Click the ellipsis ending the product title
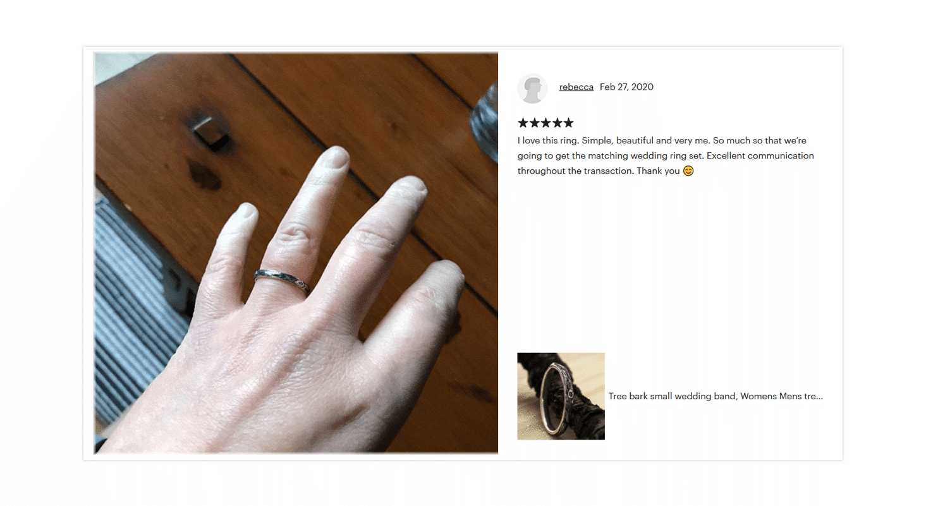The width and height of the screenshot is (926, 506). coord(819,397)
